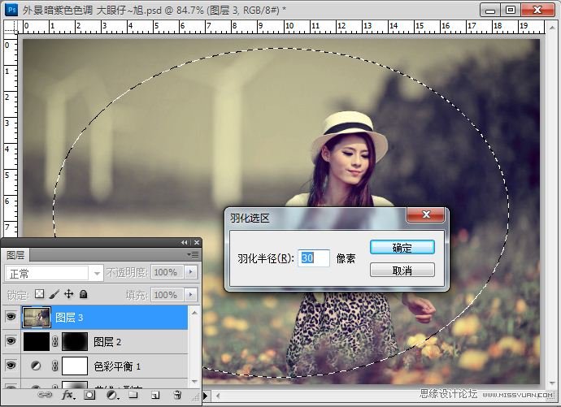Click the 像素 unit label

click(x=346, y=258)
